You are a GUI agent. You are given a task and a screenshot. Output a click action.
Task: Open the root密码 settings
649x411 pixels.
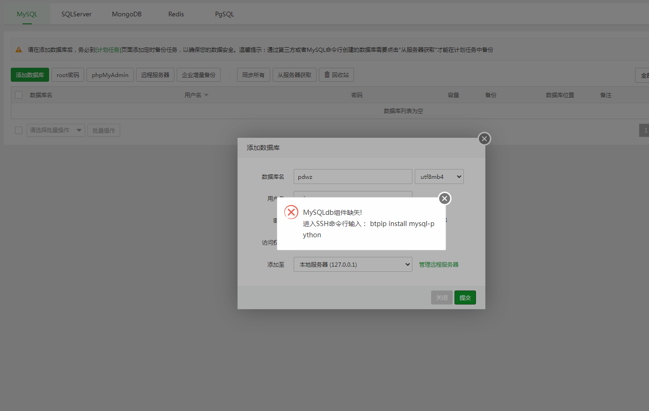pyautogui.click(x=68, y=75)
